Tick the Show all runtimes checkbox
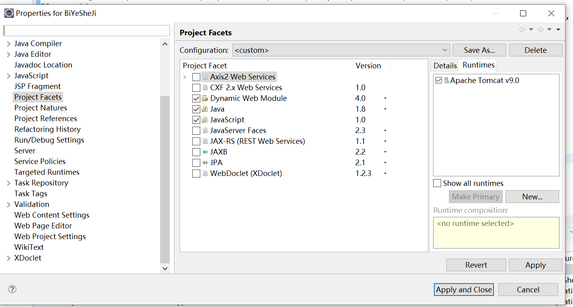 coord(437,183)
